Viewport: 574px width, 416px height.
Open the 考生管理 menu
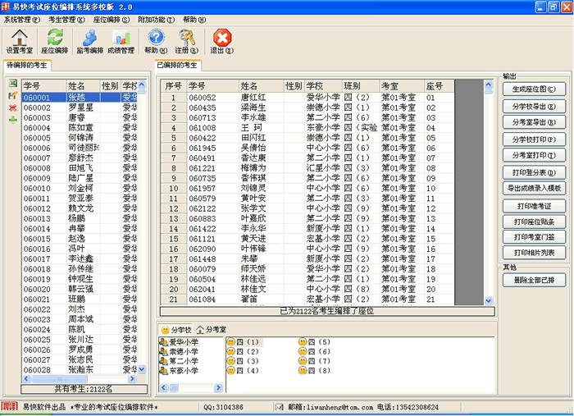(x=66, y=20)
